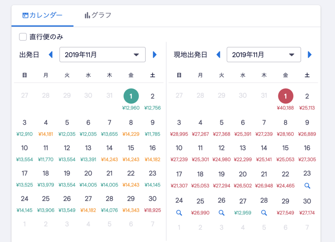This screenshot has width=335, height=242.
Task: Enable the 直行便のみ checkbox
Action: tap(23, 37)
